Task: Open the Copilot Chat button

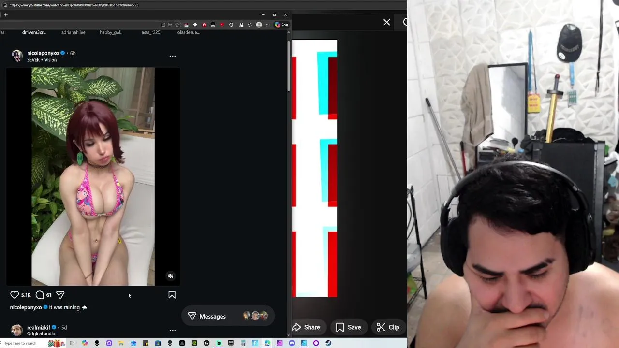Action: (x=281, y=25)
